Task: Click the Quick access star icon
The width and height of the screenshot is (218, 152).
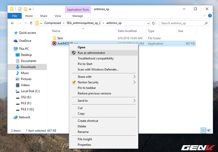Action: tap(15, 33)
